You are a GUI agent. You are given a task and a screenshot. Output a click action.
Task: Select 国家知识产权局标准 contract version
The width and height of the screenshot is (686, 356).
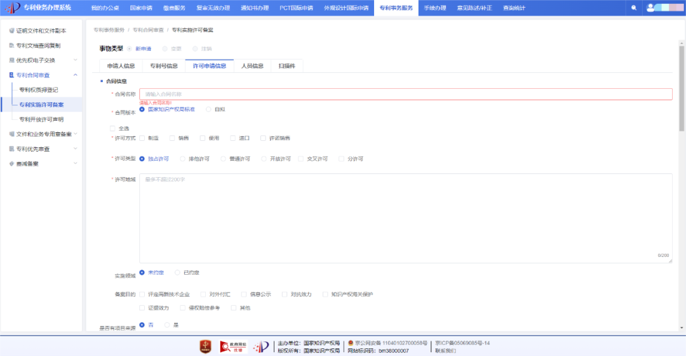(x=142, y=109)
